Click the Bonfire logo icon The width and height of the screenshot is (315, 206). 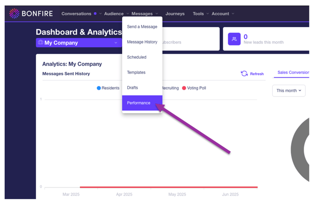[15, 14]
